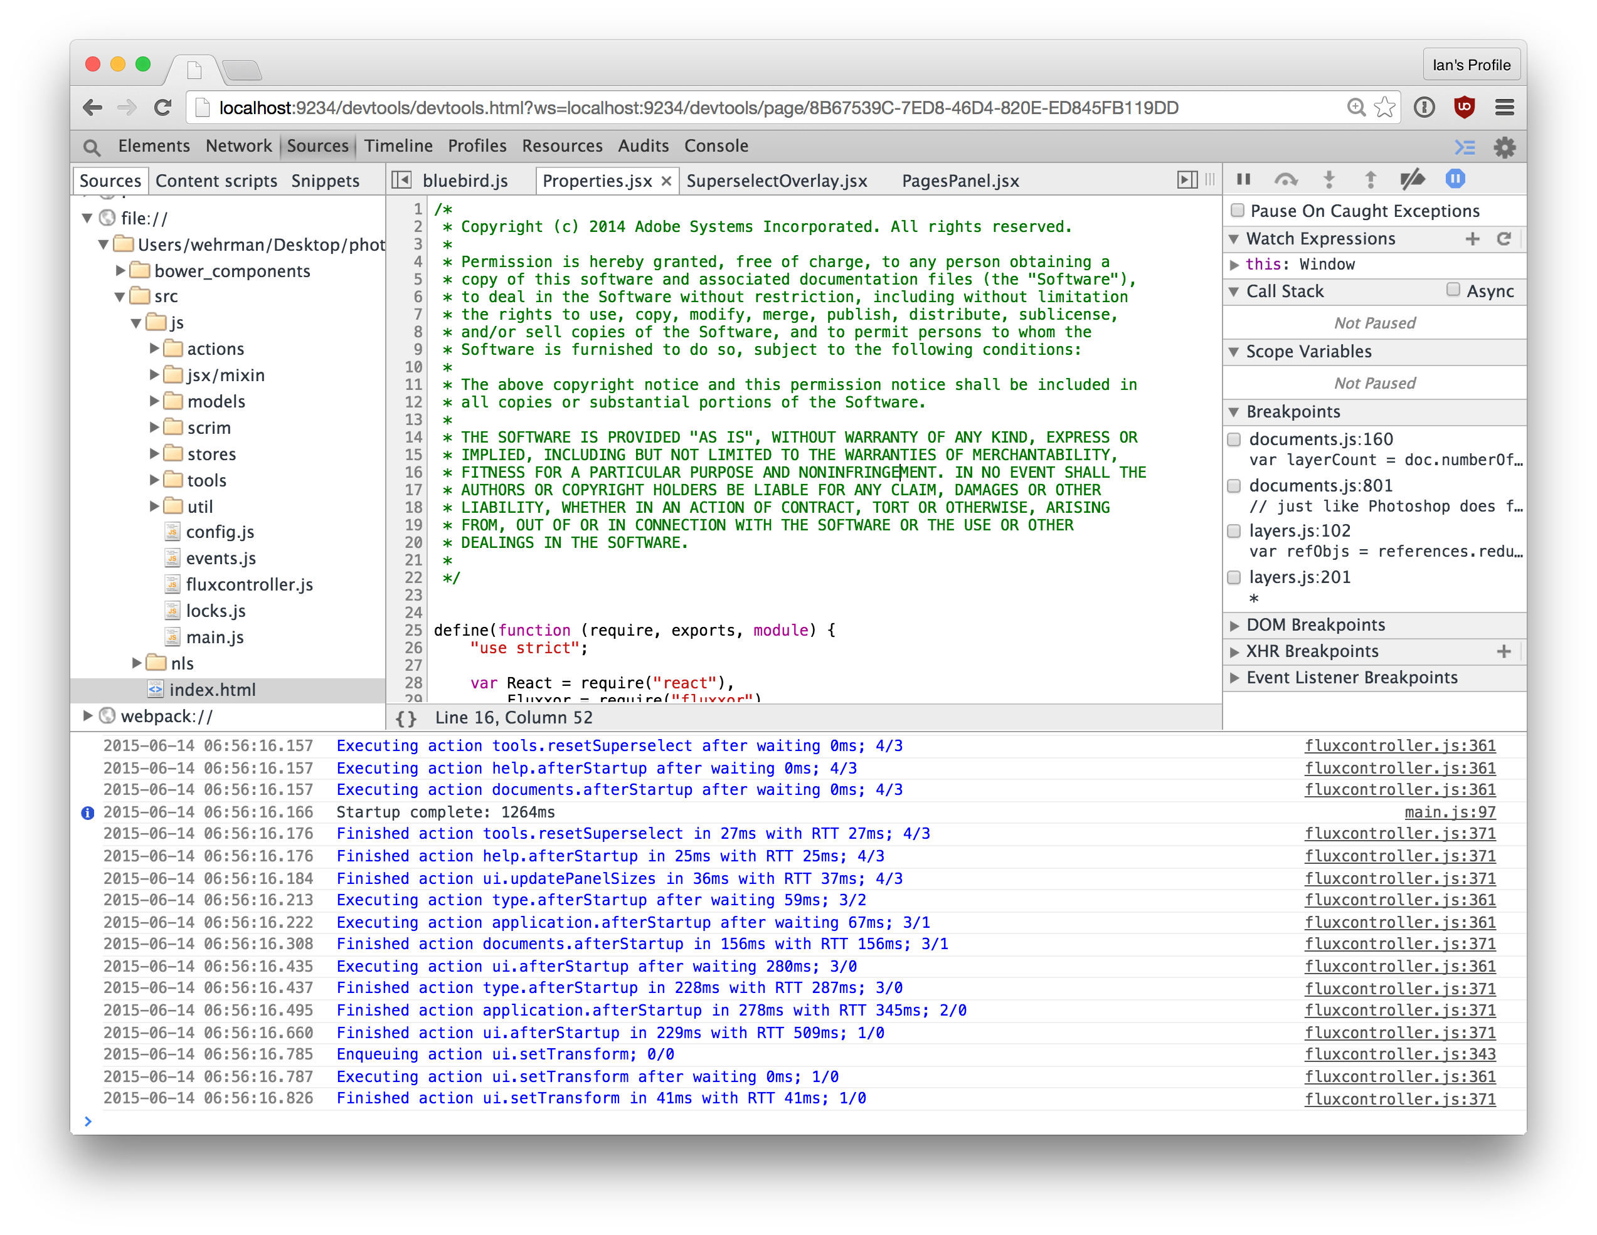Viewport: 1597px width, 1235px height.
Task: Enable Pause On Caught Exceptions checkbox
Action: [1237, 211]
